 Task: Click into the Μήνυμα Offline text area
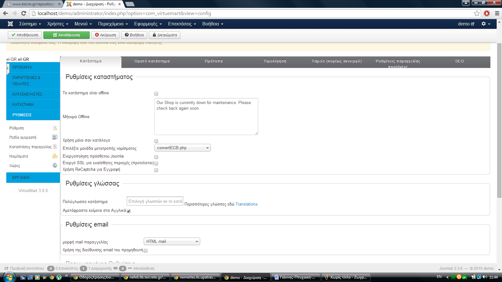click(206, 117)
